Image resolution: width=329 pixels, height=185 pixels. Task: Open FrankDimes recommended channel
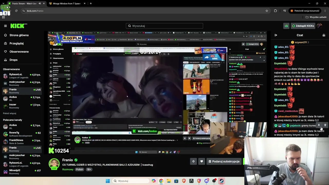(x=22, y=142)
